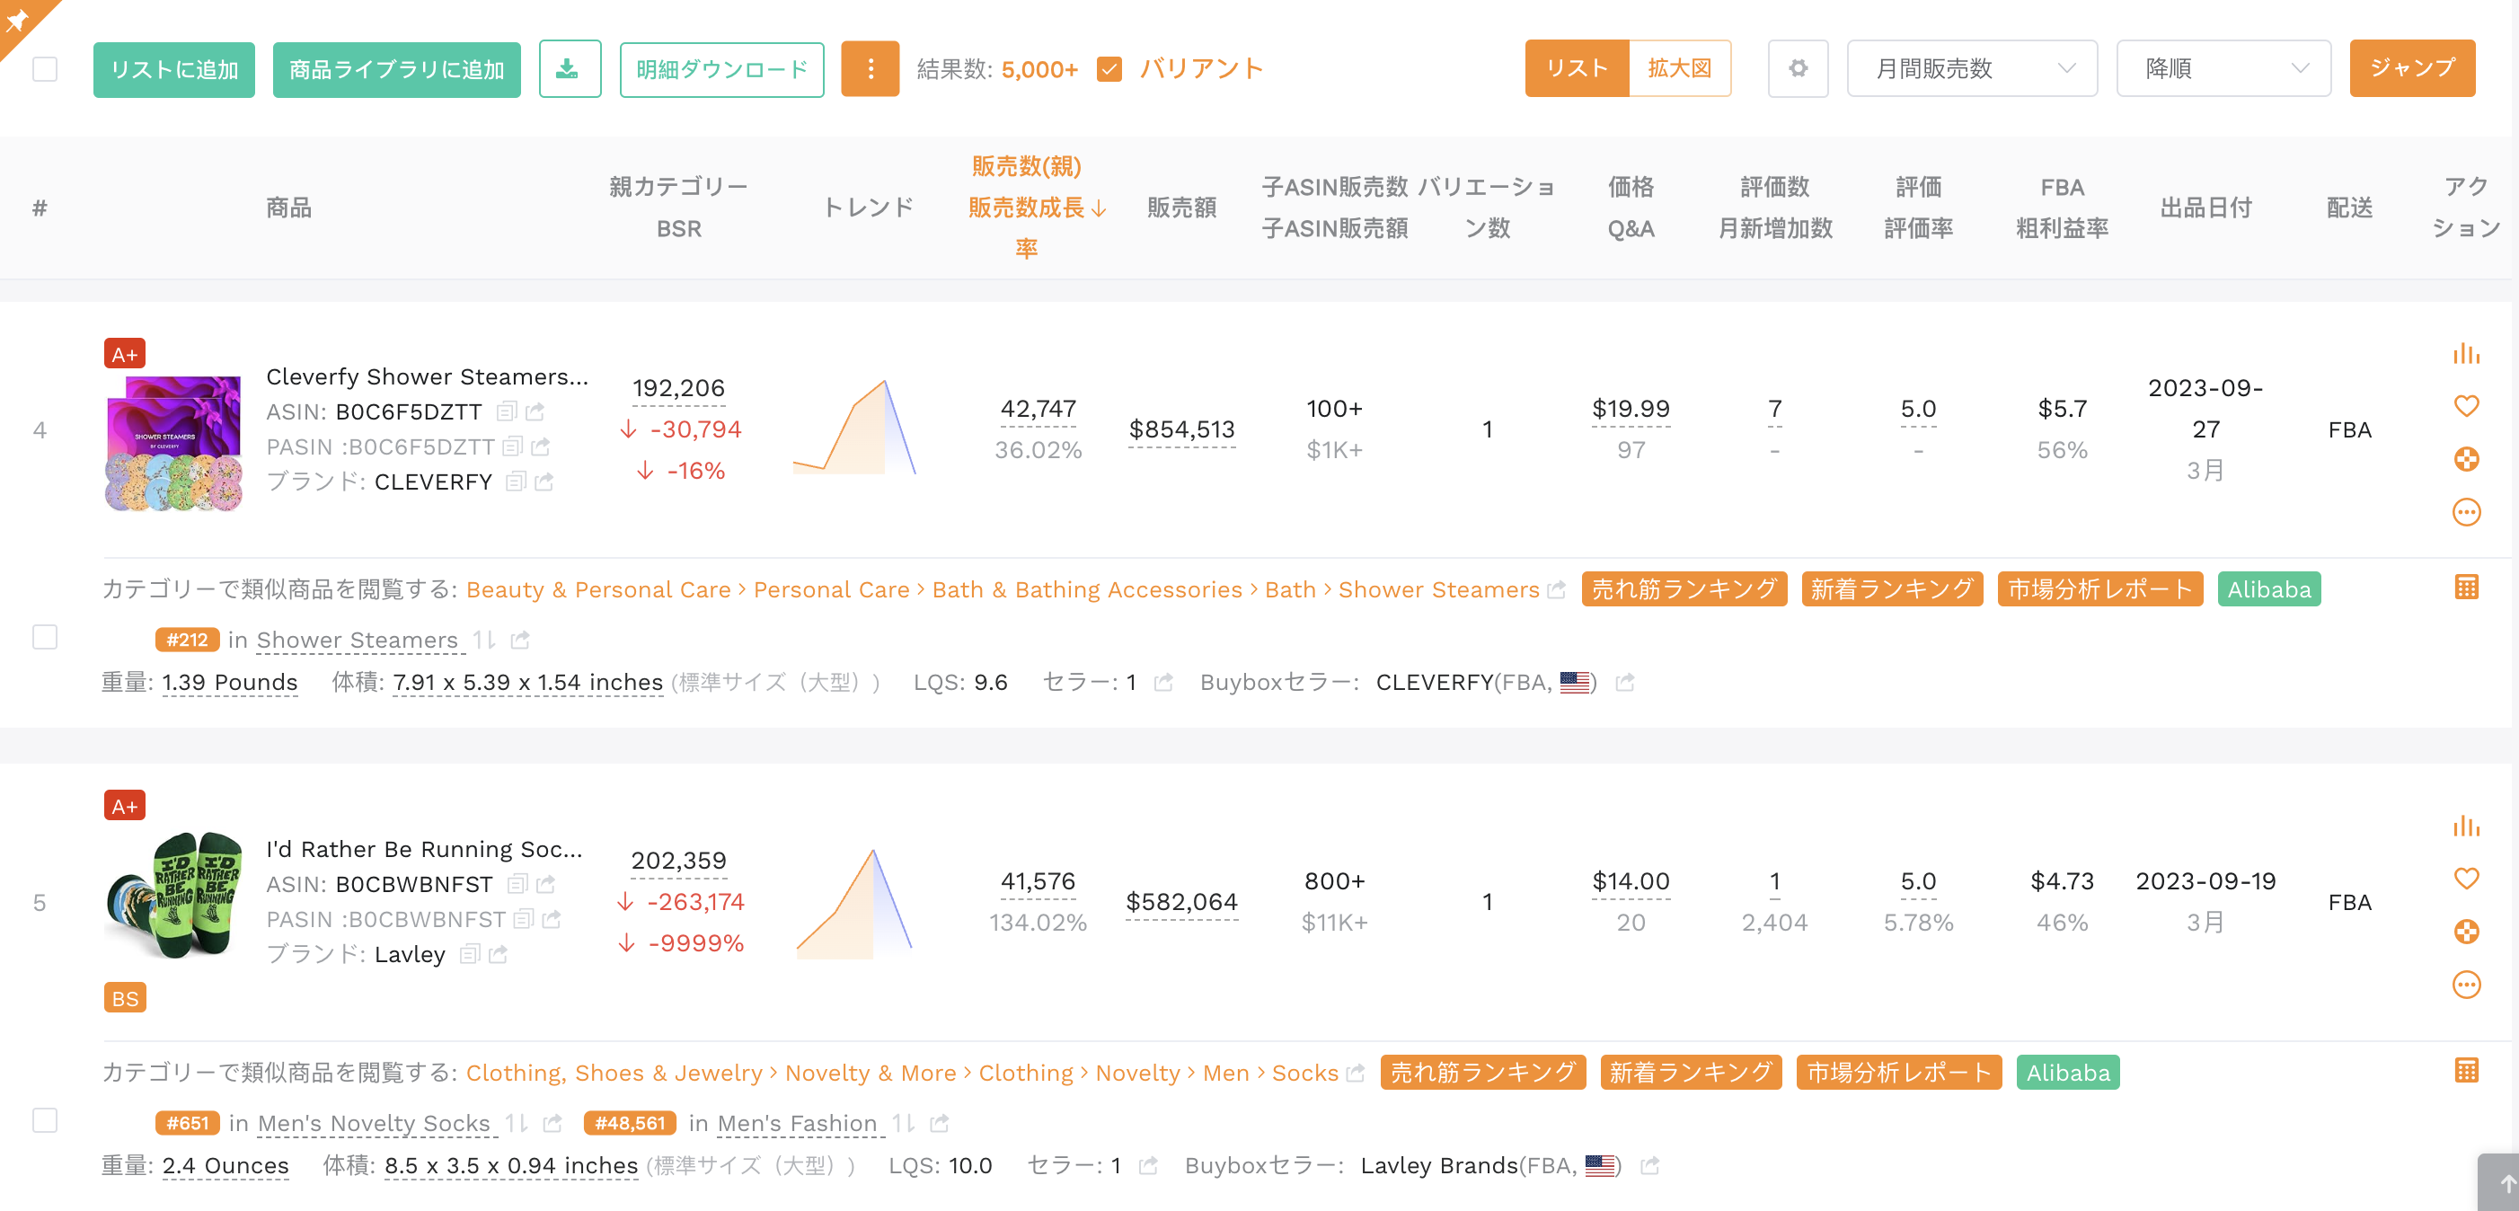Image resolution: width=2519 pixels, height=1211 pixels.
Task: Open bar chart icon for Running Socks row
Action: (2466, 826)
